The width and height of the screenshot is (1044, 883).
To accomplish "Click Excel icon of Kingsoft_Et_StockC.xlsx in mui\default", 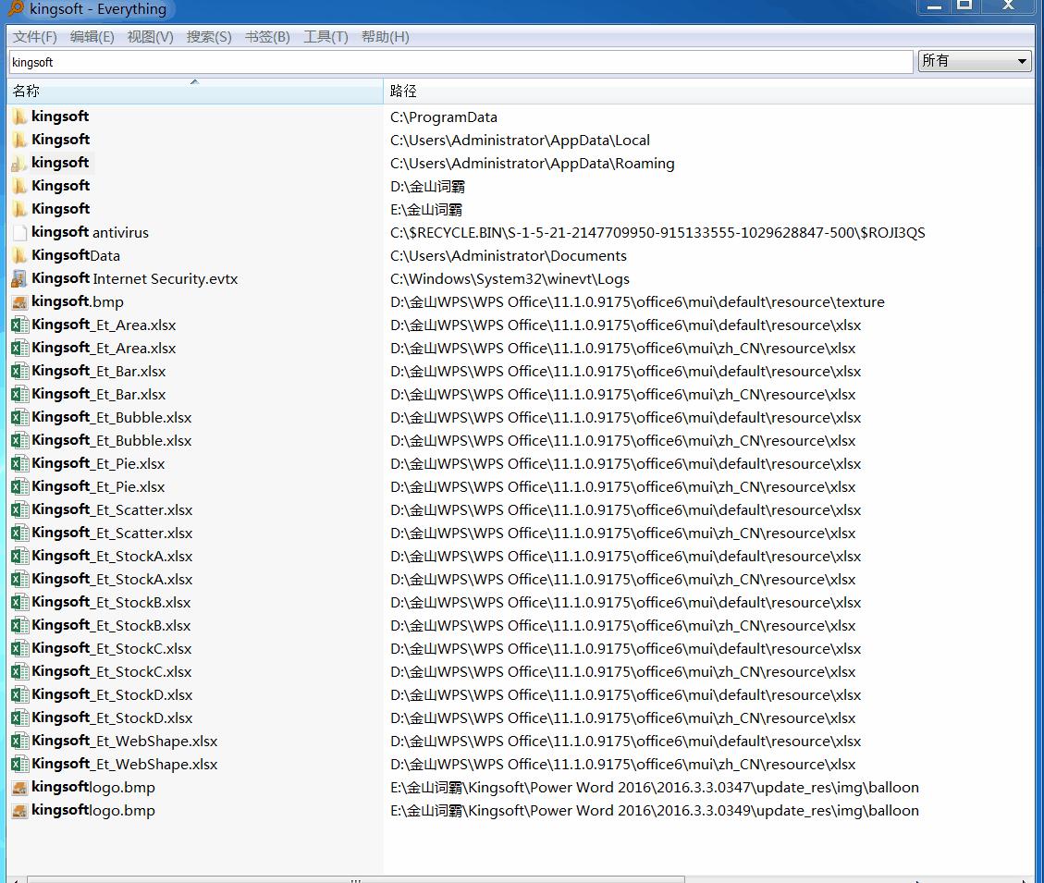I will 20,648.
